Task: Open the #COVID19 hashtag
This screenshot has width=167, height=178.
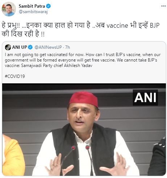Action: pyautogui.click(x=15, y=76)
